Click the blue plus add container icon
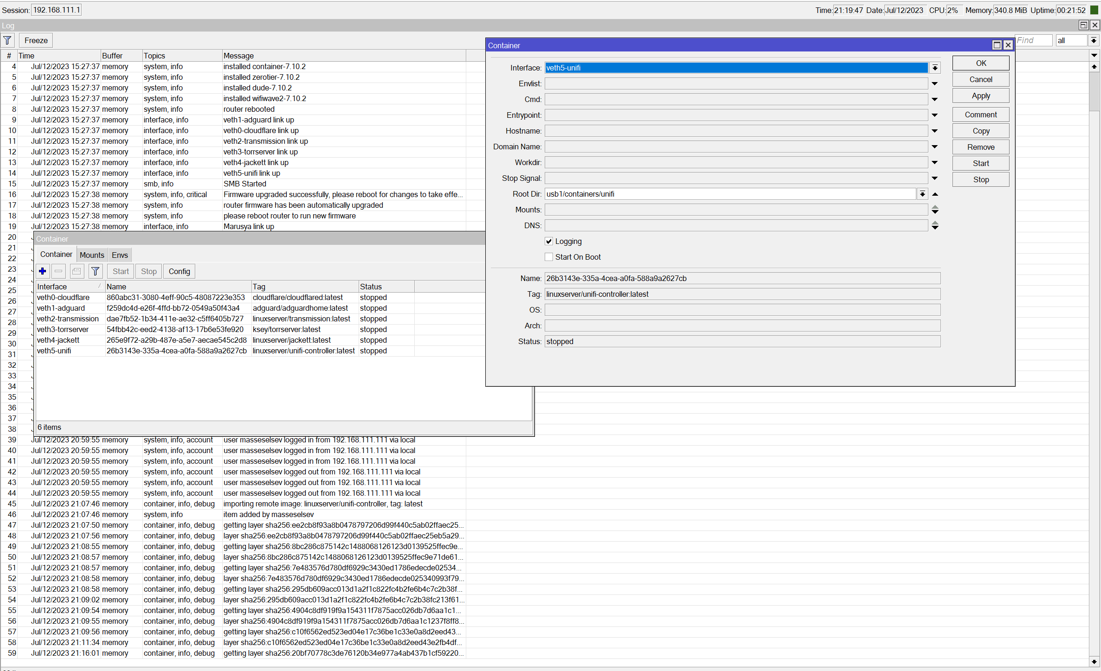Viewport: 1101px width, 671px height. pos(43,271)
